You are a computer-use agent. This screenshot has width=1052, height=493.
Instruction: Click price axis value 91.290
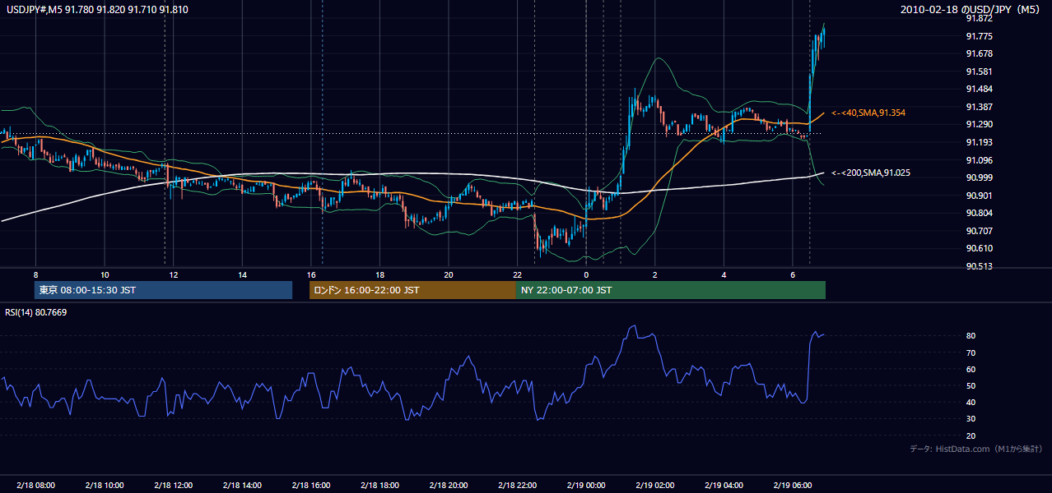(980, 124)
